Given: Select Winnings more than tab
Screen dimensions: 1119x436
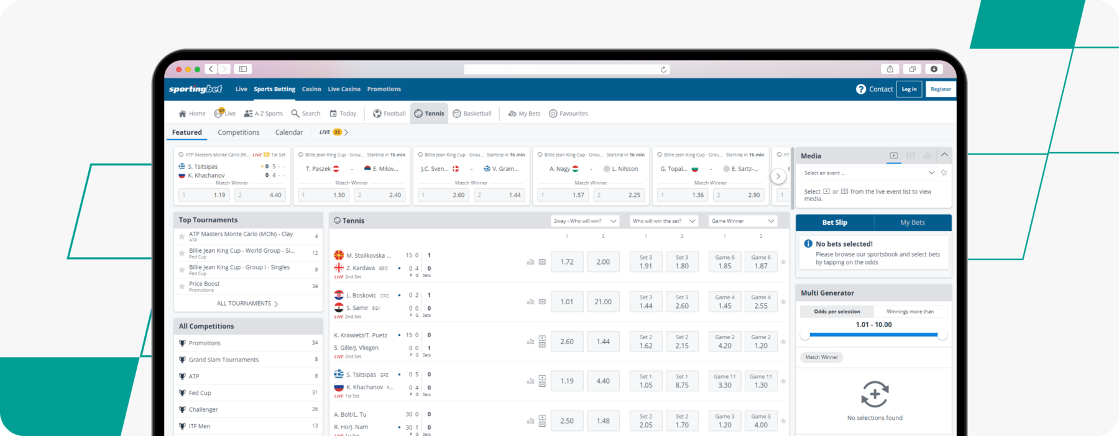Looking at the screenshot, I should point(910,312).
